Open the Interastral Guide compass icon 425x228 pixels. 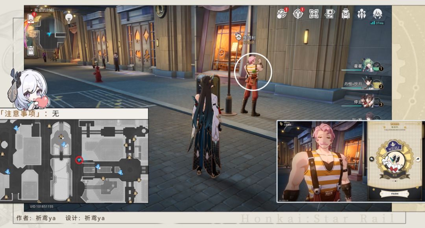click(x=298, y=13)
